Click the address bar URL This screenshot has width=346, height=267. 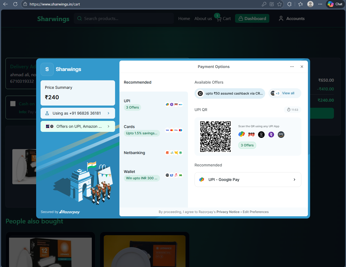tap(55, 4)
